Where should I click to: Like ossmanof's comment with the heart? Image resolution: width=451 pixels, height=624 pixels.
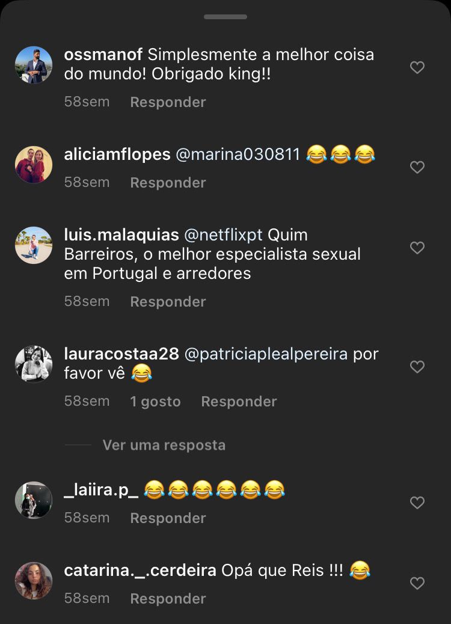tap(417, 67)
